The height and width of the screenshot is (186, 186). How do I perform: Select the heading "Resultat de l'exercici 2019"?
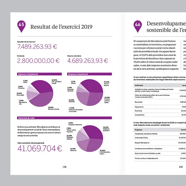61,27
